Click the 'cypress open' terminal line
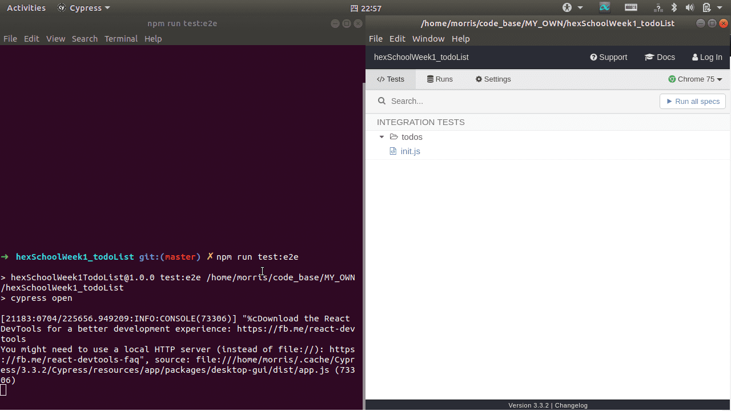Screen dimensions: 731x411 click(42, 298)
